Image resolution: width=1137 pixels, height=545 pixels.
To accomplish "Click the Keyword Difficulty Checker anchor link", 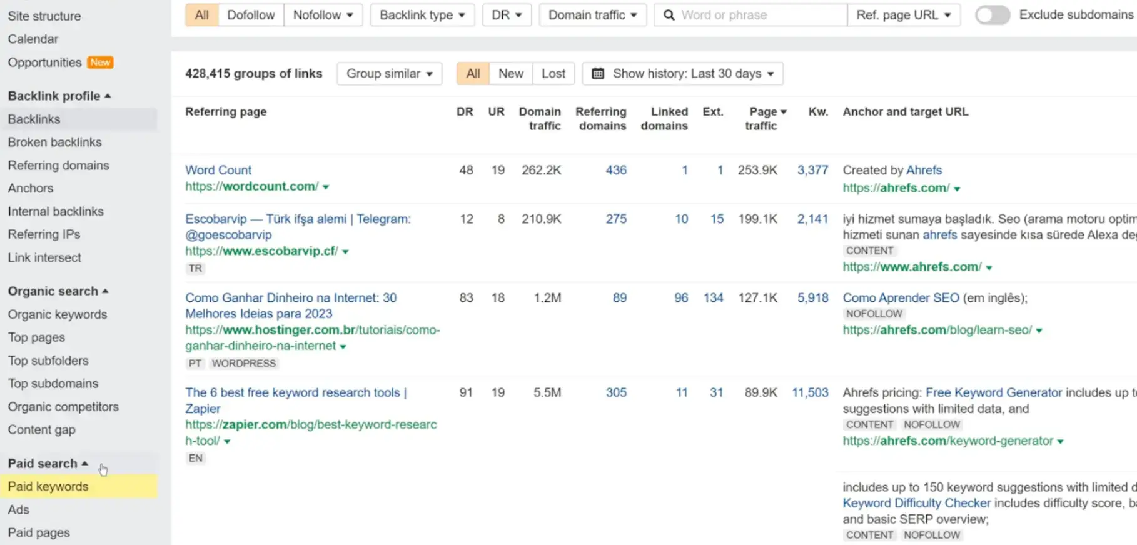I will [917, 504].
